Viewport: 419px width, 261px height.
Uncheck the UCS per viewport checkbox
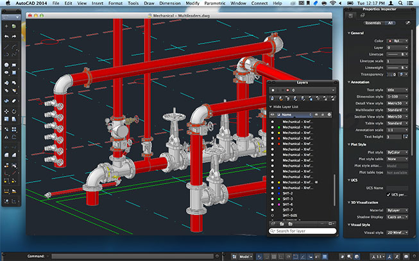(x=388, y=194)
